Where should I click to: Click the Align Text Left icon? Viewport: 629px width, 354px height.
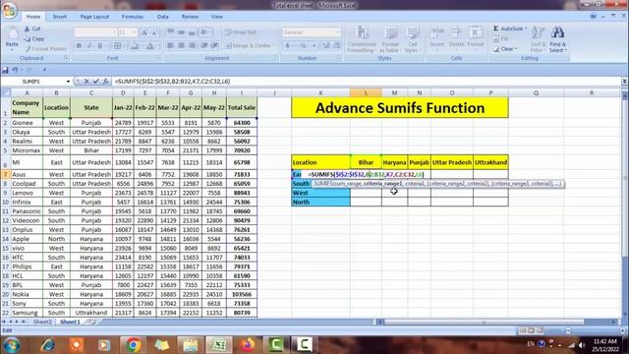(x=170, y=46)
